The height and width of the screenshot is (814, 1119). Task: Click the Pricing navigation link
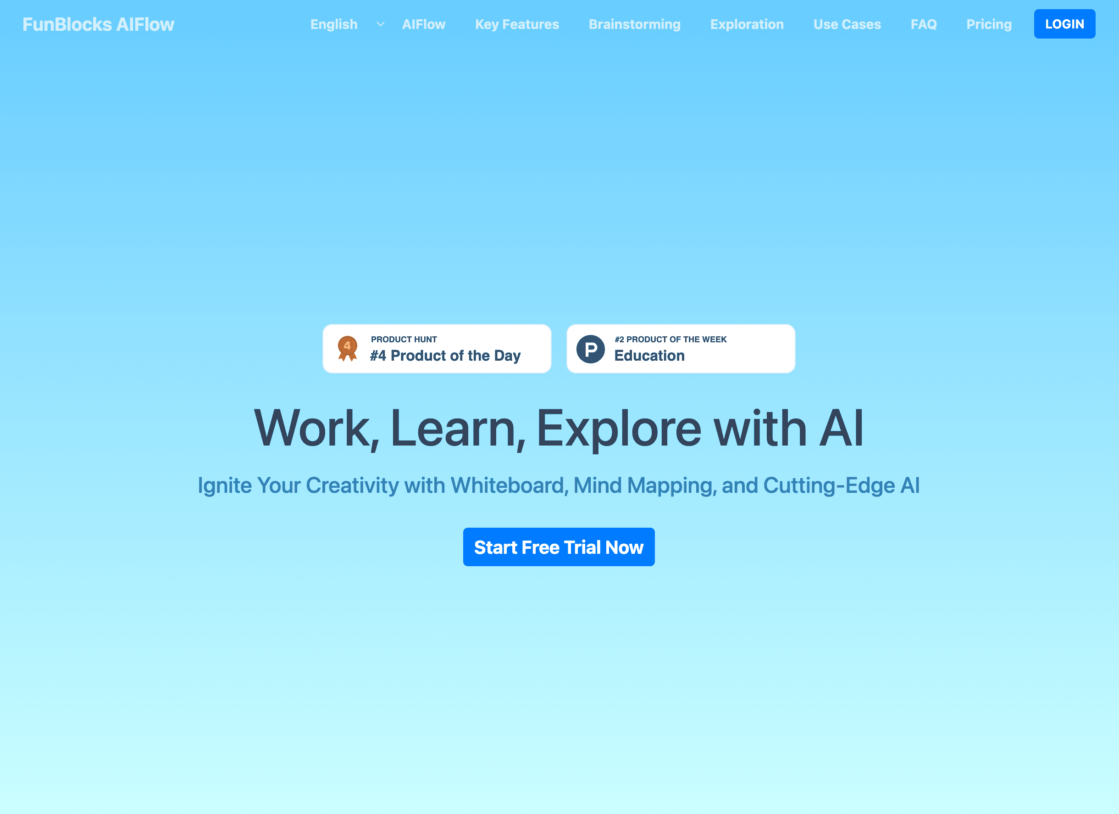(989, 23)
